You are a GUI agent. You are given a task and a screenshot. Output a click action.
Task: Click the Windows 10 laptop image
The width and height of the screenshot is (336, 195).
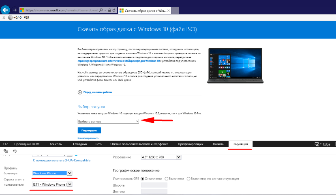(x=235, y=66)
